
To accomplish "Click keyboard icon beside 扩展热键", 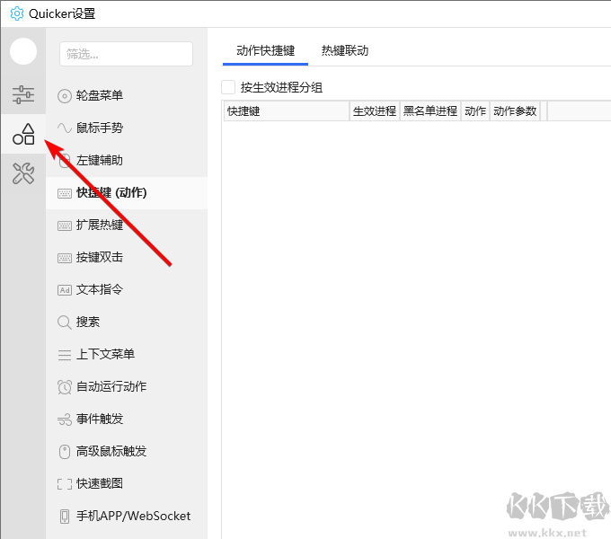I will tap(65, 225).
